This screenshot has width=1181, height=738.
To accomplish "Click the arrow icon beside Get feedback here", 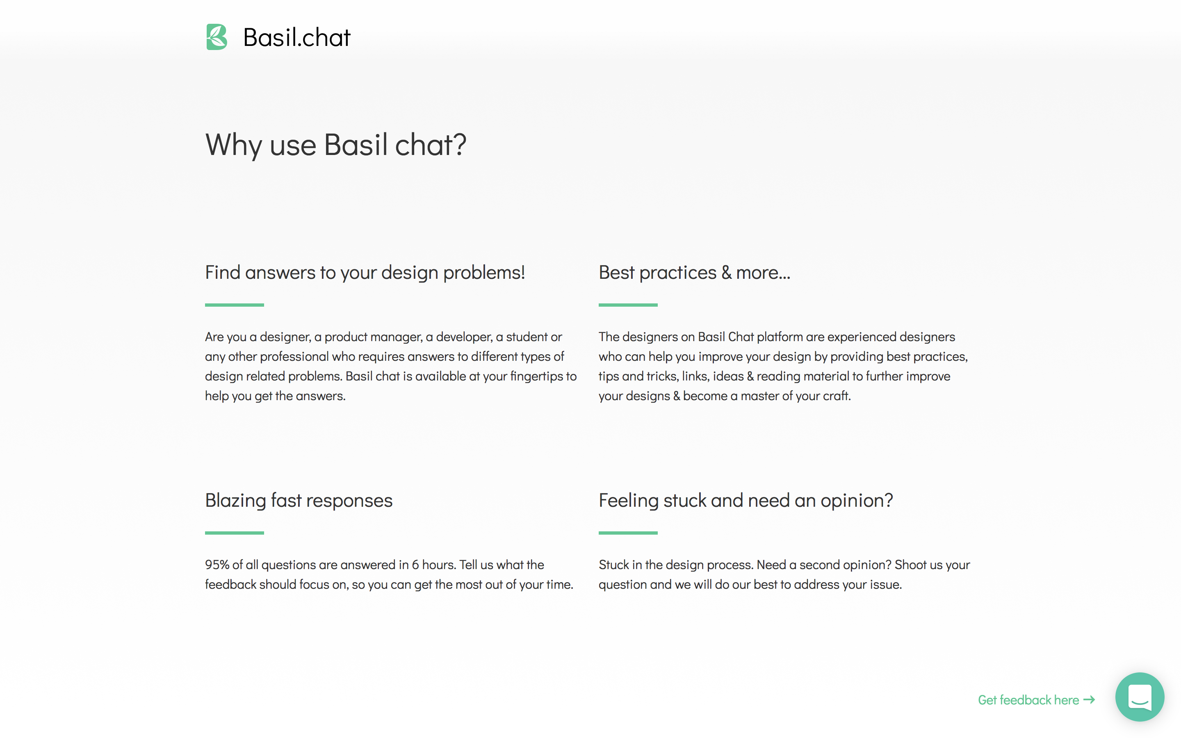I will click(1089, 700).
